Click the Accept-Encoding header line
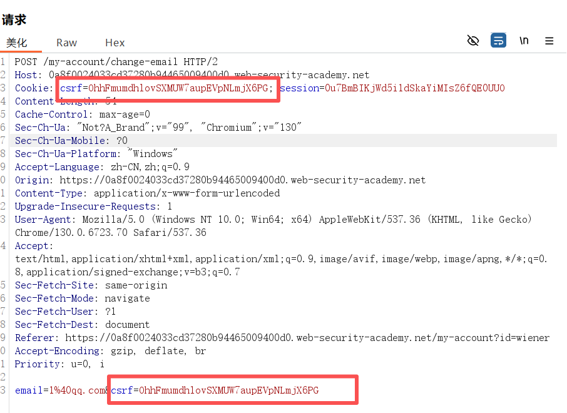The height and width of the screenshot is (413, 567). point(110,351)
